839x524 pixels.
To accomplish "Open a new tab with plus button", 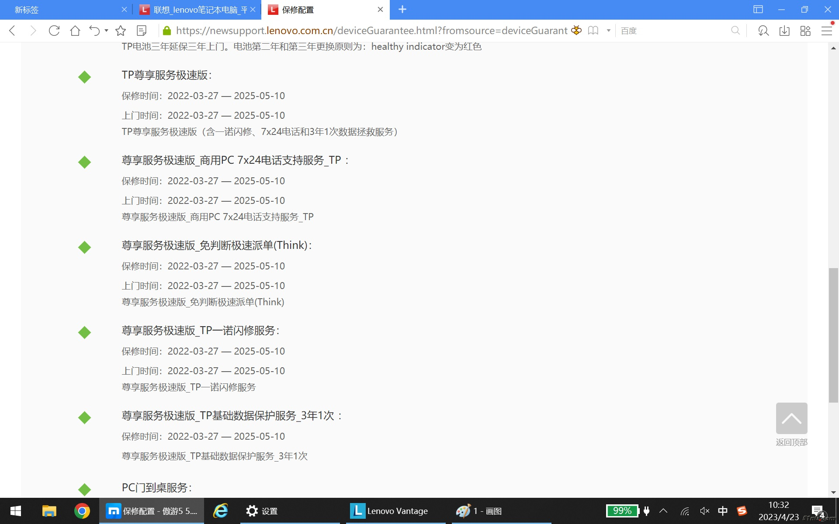I will click(x=402, y=10).
